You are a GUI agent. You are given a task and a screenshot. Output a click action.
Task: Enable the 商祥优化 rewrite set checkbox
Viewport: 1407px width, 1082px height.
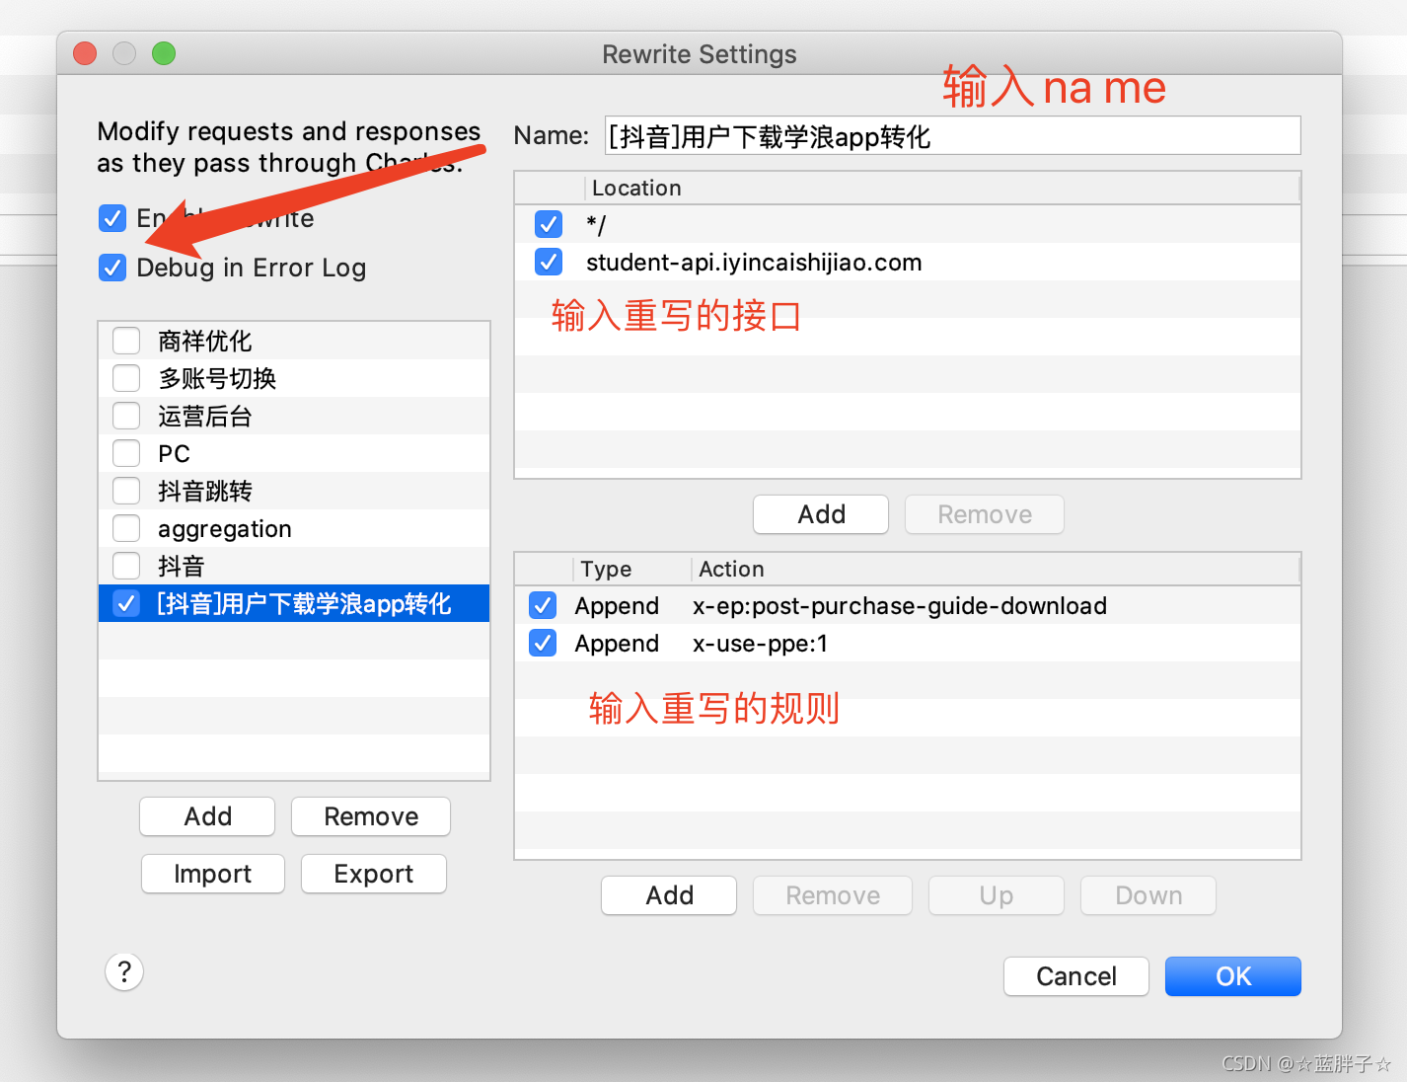point(126,341)
